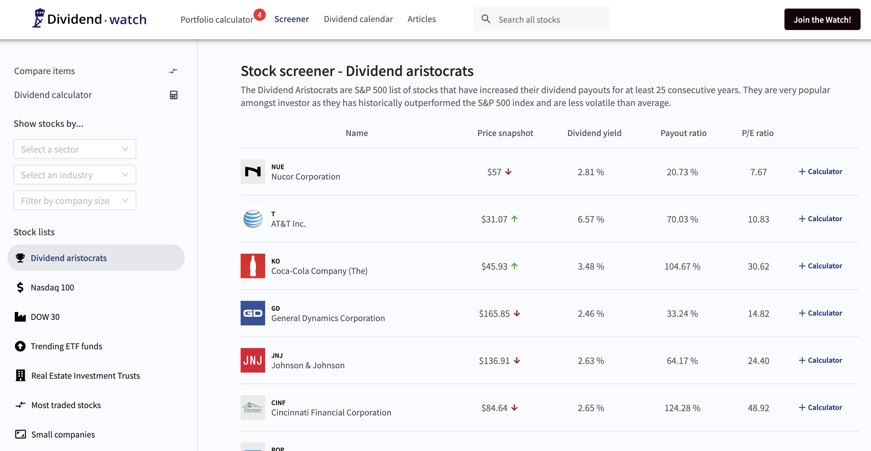Open the Select an industry dropdown

[75, 175]
